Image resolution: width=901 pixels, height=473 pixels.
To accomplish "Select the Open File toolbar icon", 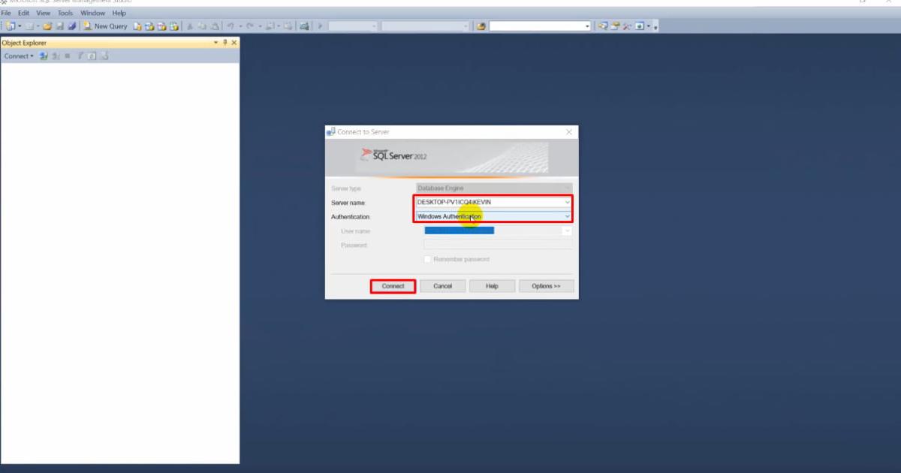I will tap(49, 25).
